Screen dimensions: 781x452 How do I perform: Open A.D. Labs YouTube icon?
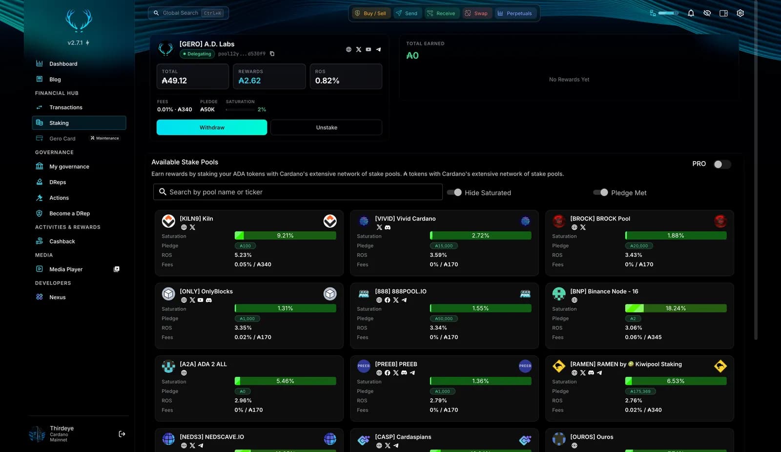coord(369,49)
